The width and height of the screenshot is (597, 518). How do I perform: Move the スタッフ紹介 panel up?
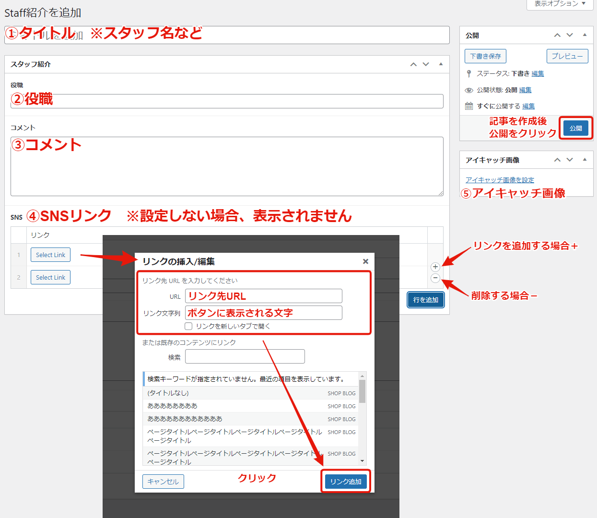coord(413,64)
